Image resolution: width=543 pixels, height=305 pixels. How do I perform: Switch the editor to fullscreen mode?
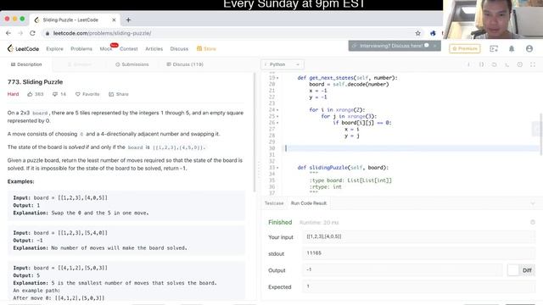[533, 64]
